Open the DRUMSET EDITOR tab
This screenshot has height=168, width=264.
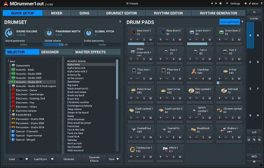(121, 13)
